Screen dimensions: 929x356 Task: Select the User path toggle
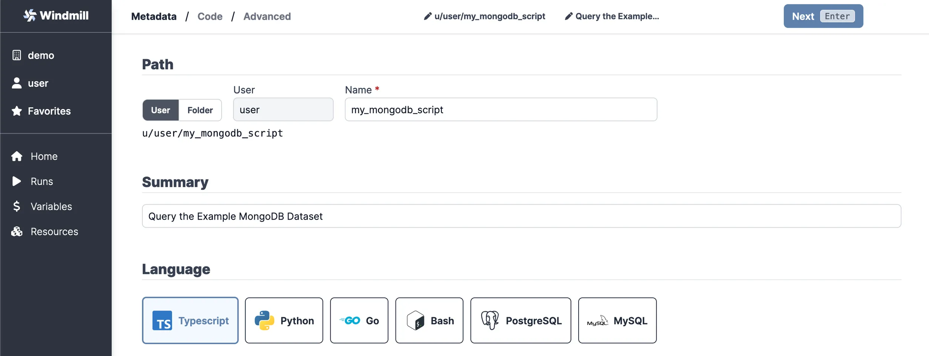(x=161, y=110)
